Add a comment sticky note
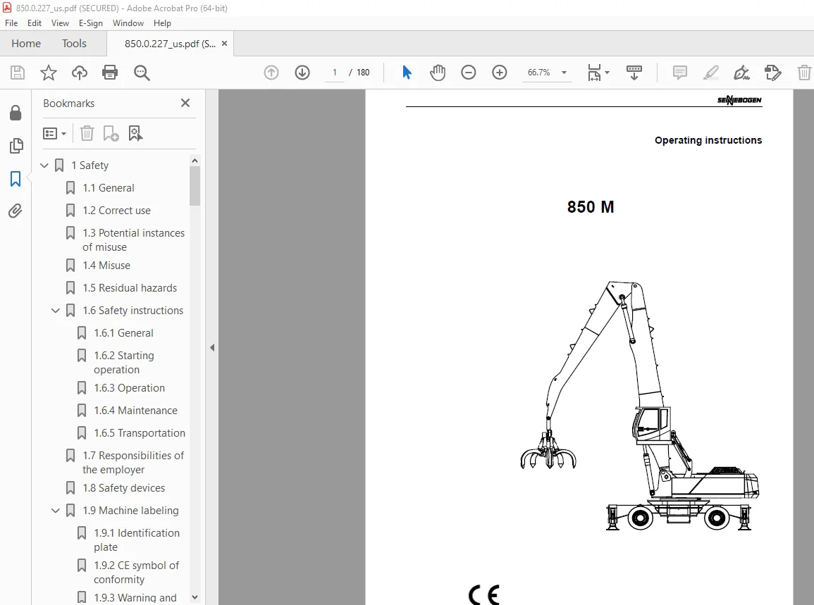The width and height of the screenshot is (814, 605). point(679,73)
